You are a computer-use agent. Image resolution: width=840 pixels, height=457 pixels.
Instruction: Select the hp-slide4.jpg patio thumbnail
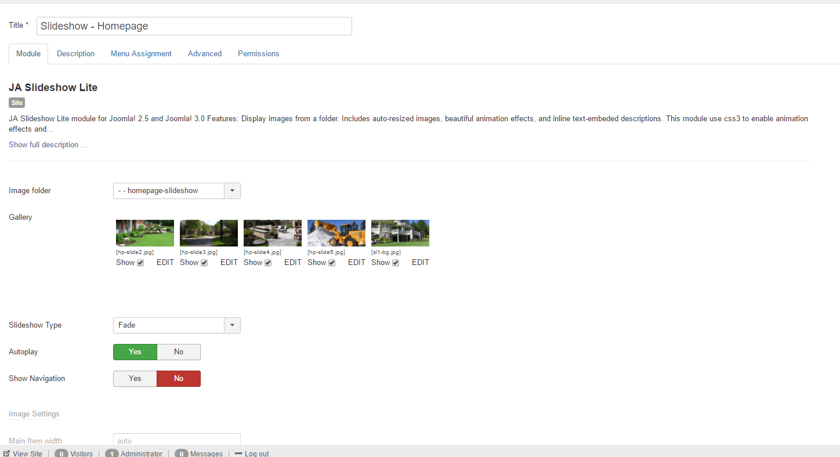pyautogui.click(x=273, y=233)
